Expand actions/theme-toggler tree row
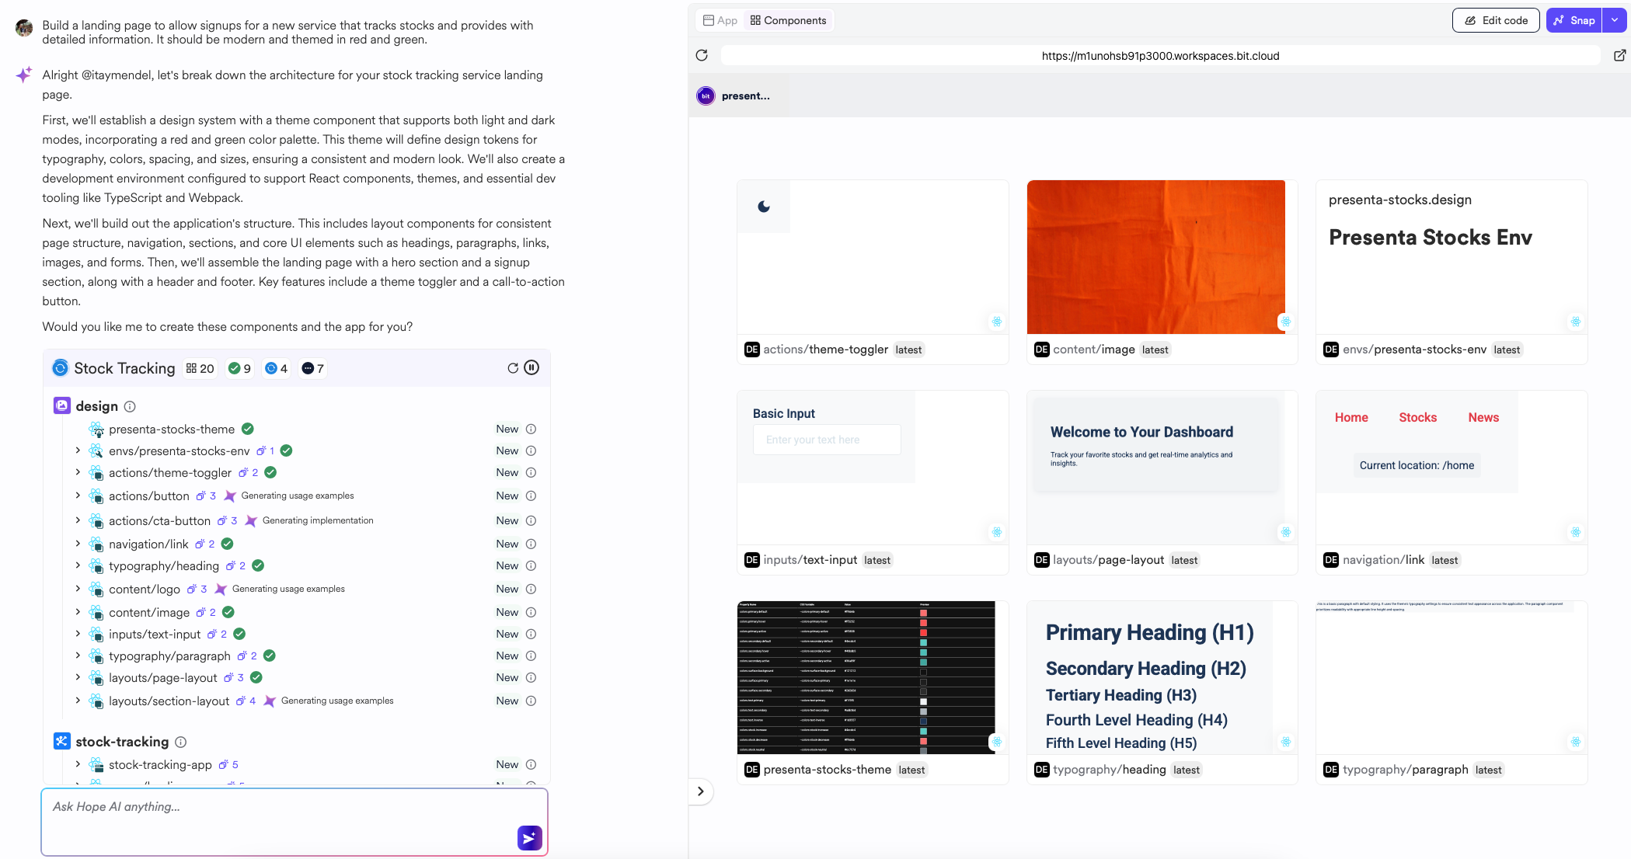Image resolution: width=1631 pixels, height=859 pixels. click(78, 472)
